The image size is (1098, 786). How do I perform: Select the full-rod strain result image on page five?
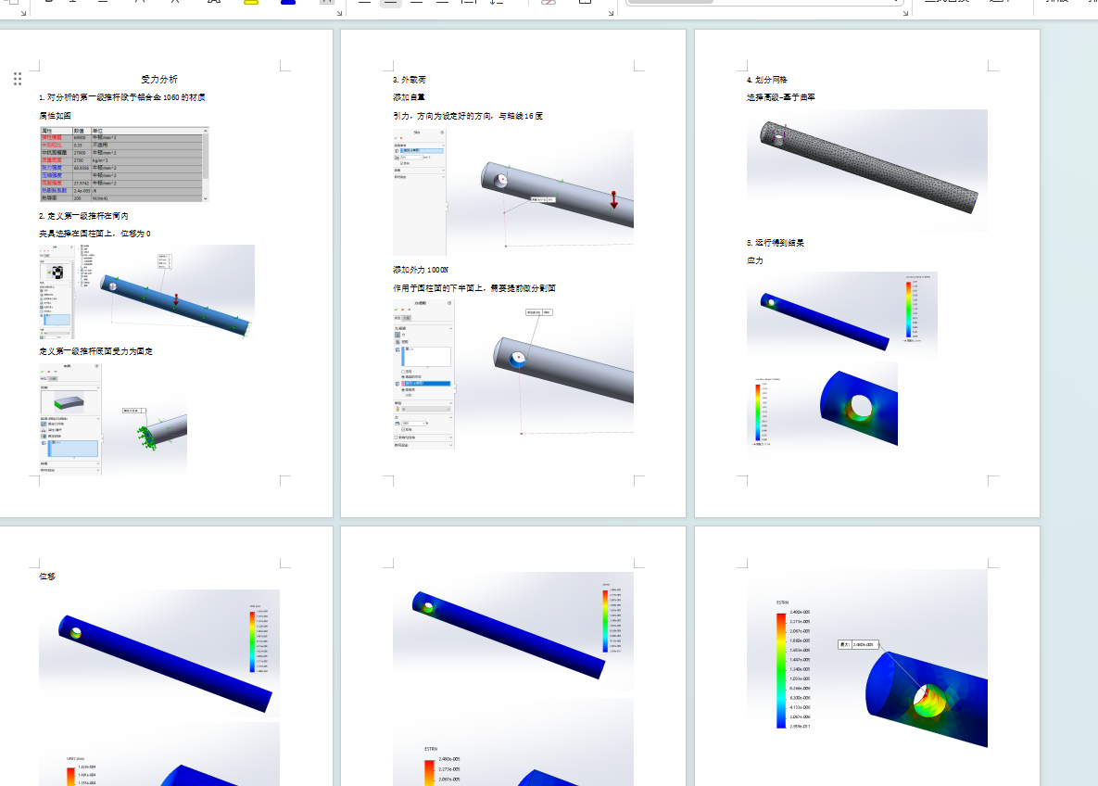pyautogui.click(x=513, y=631)
